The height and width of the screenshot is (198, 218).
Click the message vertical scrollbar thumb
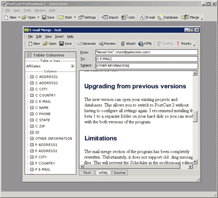pyautogui.click(x=195, y=116)
